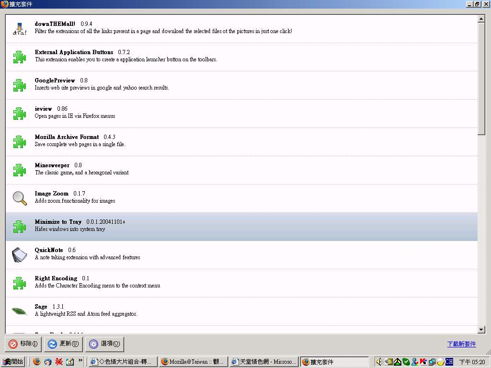Image resolution: width=491 pixels, height=368 pixels.
Task: Click the Minimize to Tray puzzle icon
Action: [x=19, y=227]
